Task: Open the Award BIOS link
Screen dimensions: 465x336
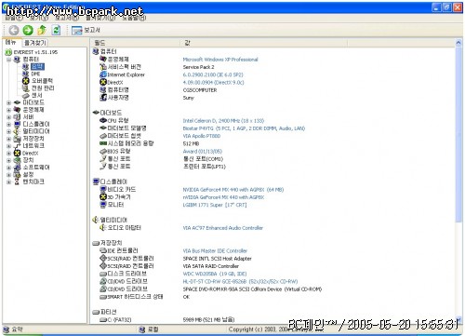Action: click(x=203, y=152)
